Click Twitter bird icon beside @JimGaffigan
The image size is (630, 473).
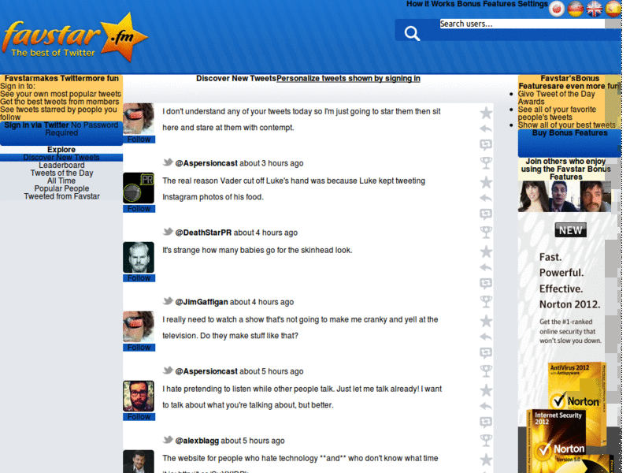pos(168,301)
